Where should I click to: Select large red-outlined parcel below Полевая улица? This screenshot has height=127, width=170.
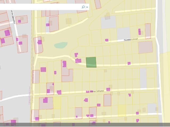[x=146, y=47]
